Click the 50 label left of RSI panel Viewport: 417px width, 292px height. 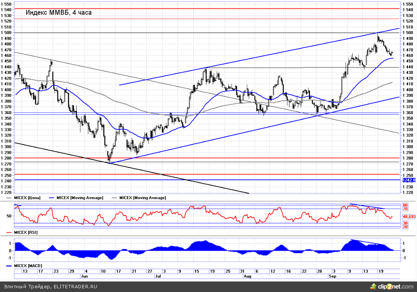8,216
